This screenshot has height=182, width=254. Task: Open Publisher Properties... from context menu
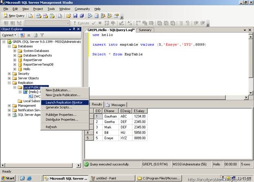(x=65, y=115)
